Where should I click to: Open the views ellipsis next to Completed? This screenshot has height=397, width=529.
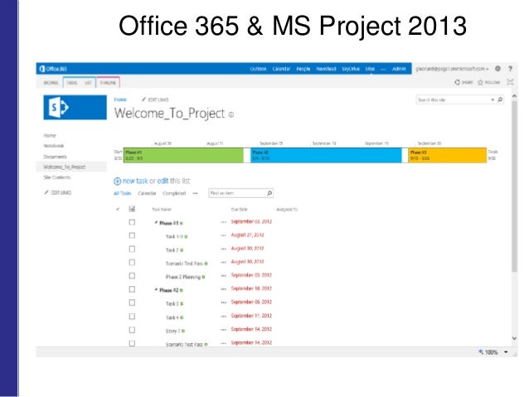pyautogui.click(x=195, y=193)
